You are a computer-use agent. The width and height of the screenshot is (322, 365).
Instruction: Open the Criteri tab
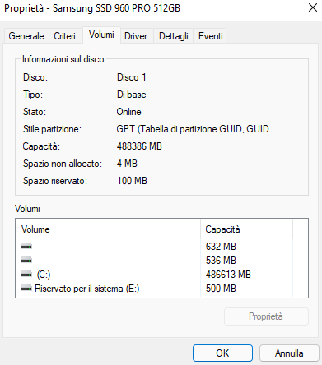click(64, 36)
